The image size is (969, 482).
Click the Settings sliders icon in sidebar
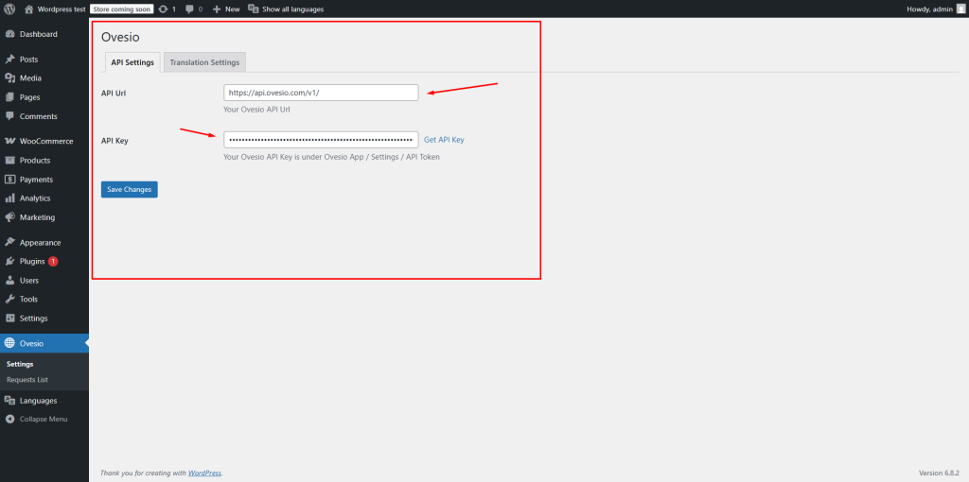pos(9,318)
